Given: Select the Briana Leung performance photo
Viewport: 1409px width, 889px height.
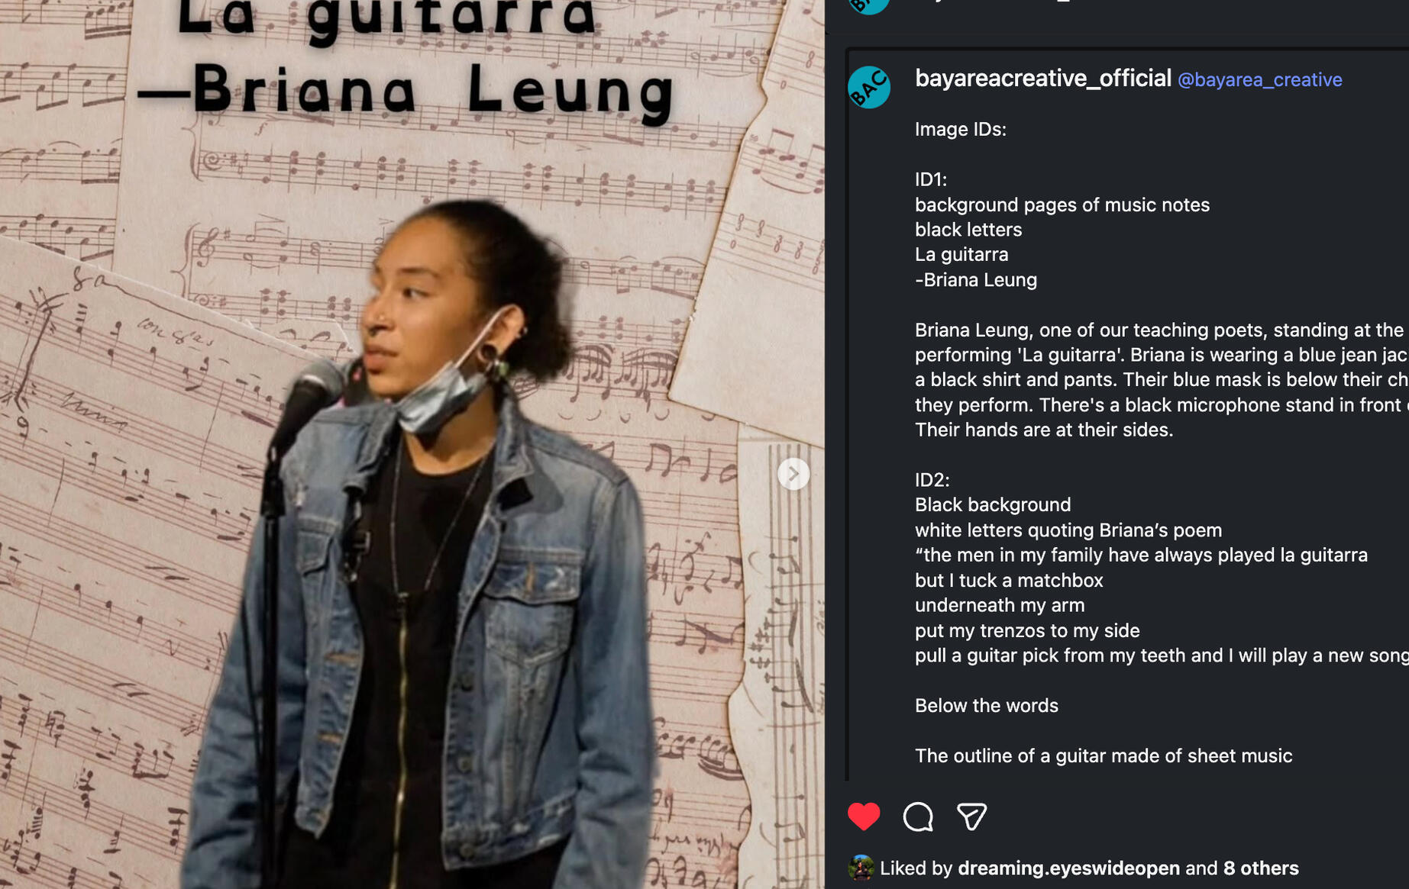Looking at the screenshot, I should point(412,444).
